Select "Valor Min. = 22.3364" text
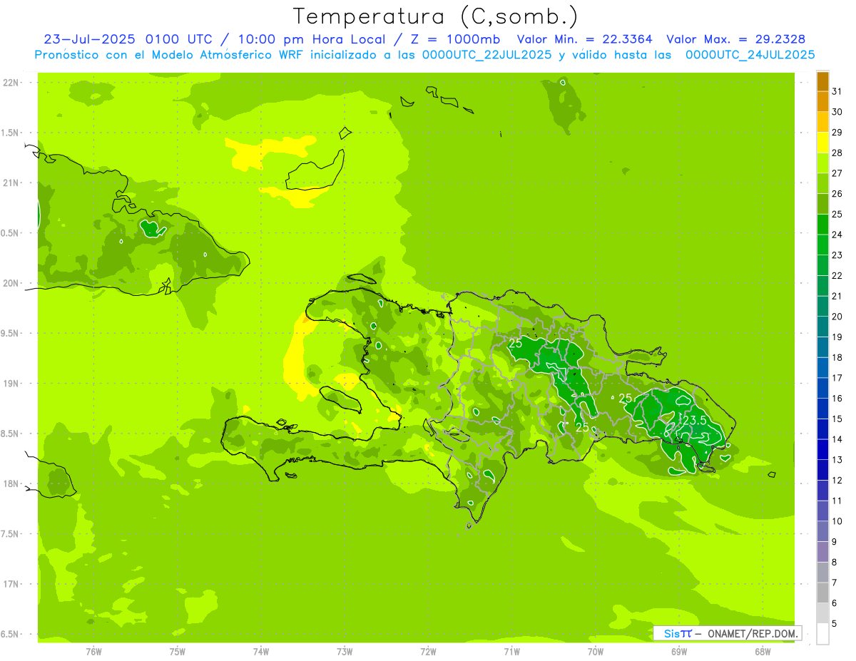Viewport: 856px width, 661px height. (584, 39)
